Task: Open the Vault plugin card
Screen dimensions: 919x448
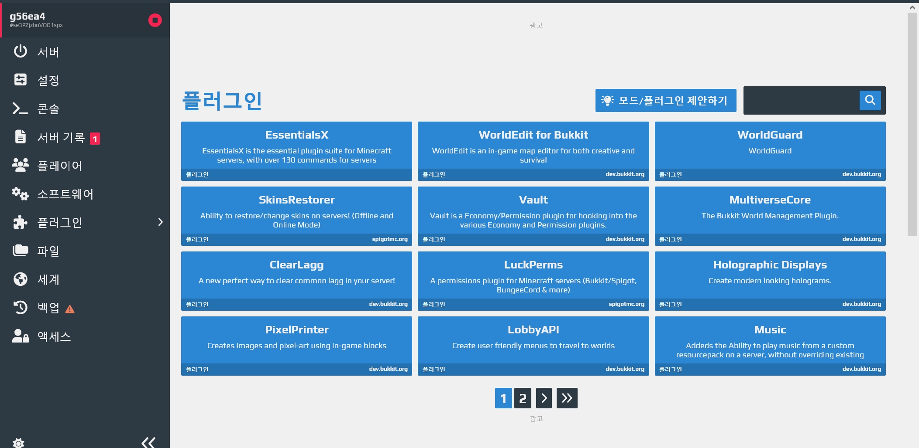Action: (x=533, y=216)
